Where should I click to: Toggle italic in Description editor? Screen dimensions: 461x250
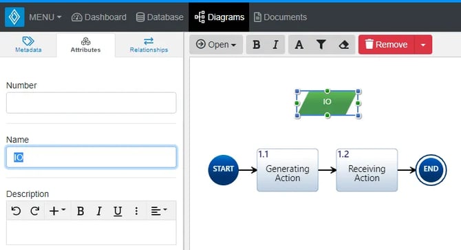(99, 211)
